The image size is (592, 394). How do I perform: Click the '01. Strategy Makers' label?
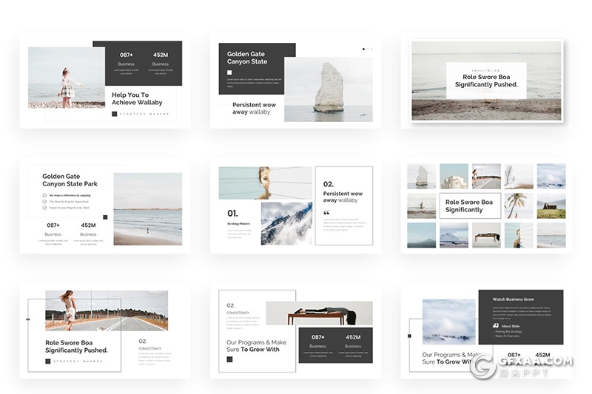(x=238, y=217)
